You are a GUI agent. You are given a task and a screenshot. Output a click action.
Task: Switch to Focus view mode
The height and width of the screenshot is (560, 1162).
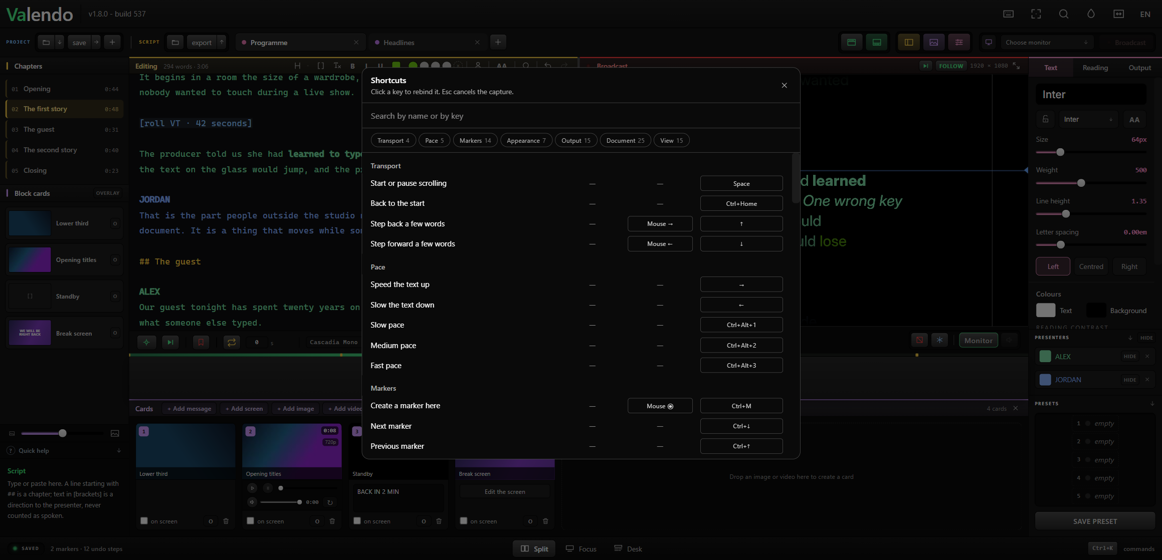pos(581,549)
